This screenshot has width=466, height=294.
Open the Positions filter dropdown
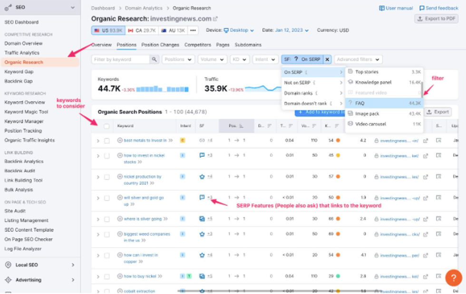pos(178,59)
